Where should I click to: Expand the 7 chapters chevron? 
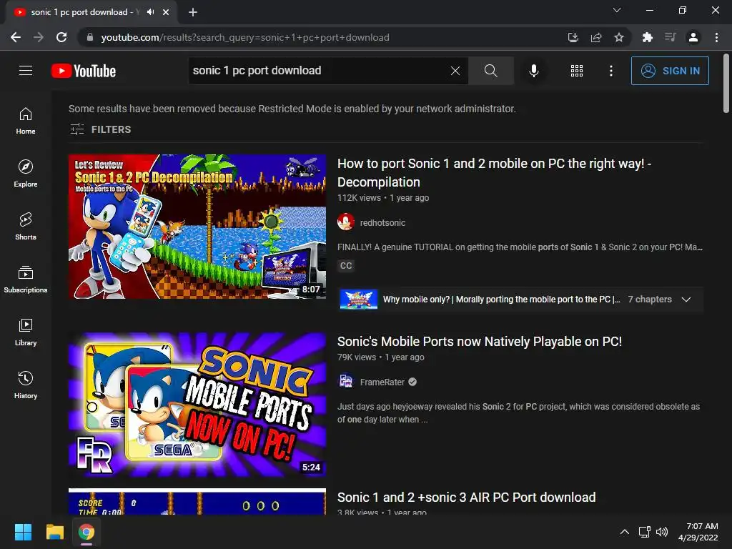click(x=686, y=300)
